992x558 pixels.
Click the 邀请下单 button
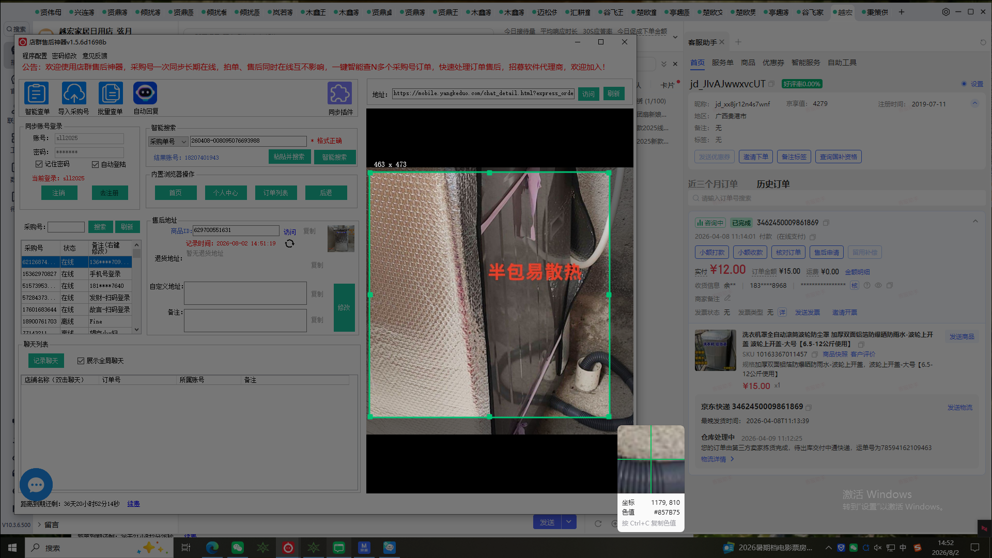(756, 157)
